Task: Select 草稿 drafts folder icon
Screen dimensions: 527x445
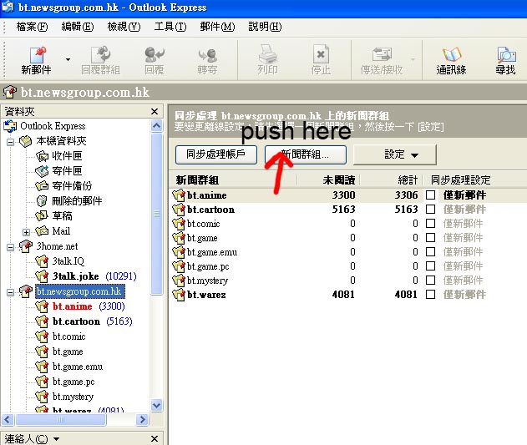Action: pyautogui.click(x=42, y=216)
